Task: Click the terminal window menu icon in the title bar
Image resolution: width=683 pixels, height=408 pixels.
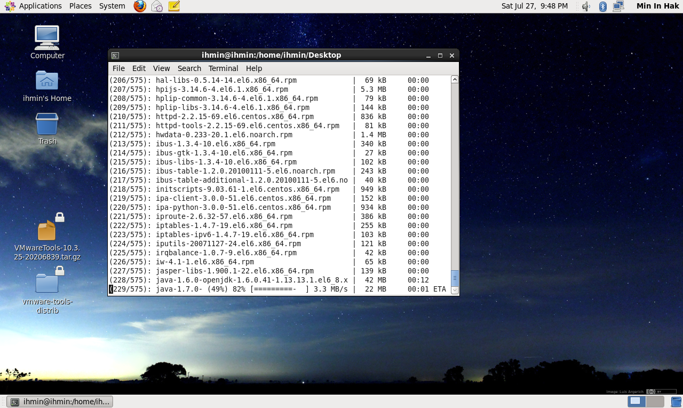Action: [115, 55]
